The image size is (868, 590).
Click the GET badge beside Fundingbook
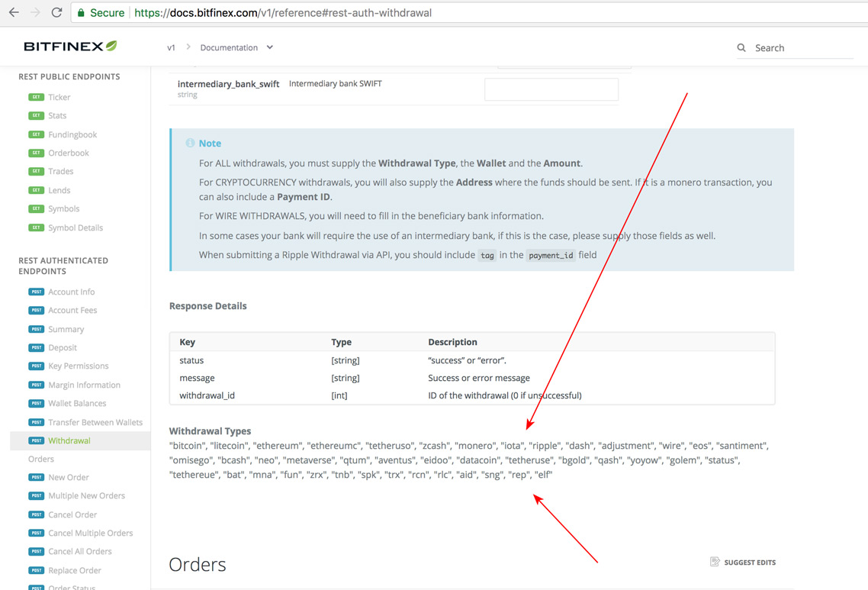[36, 134]
